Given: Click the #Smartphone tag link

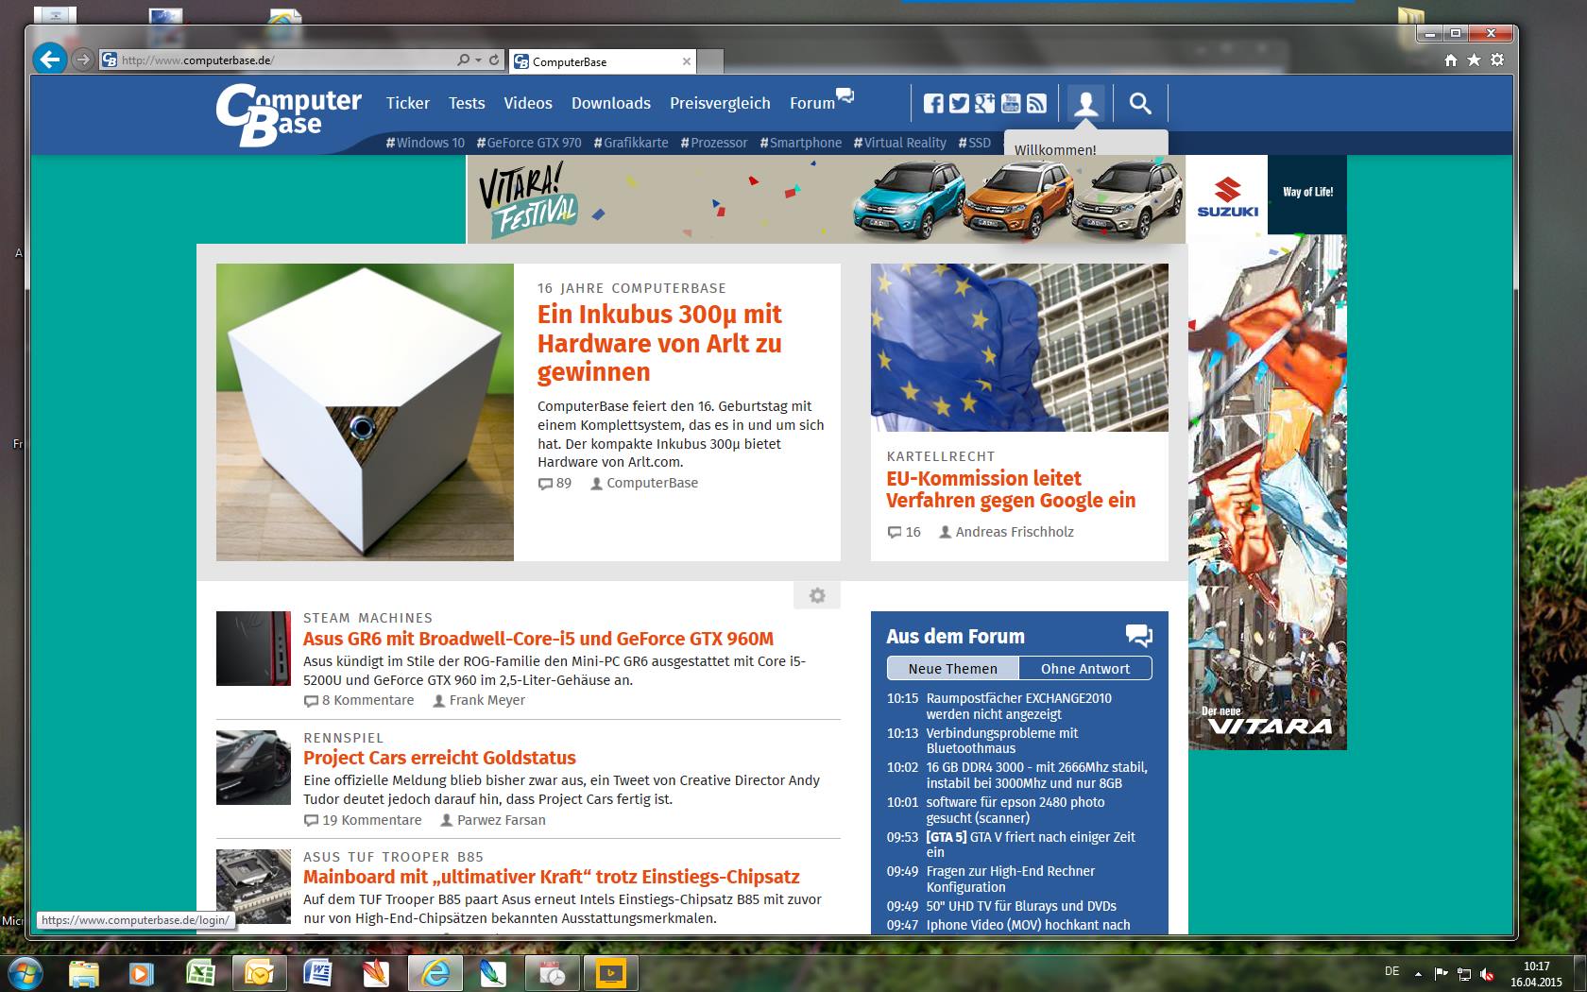Looking at the screenshot, I should 801,143.
